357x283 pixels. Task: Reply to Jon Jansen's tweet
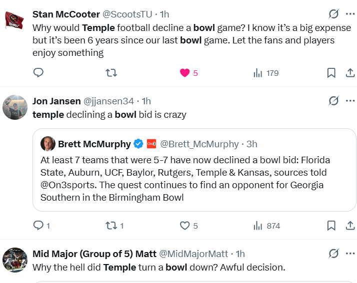[x=38, y=226]
